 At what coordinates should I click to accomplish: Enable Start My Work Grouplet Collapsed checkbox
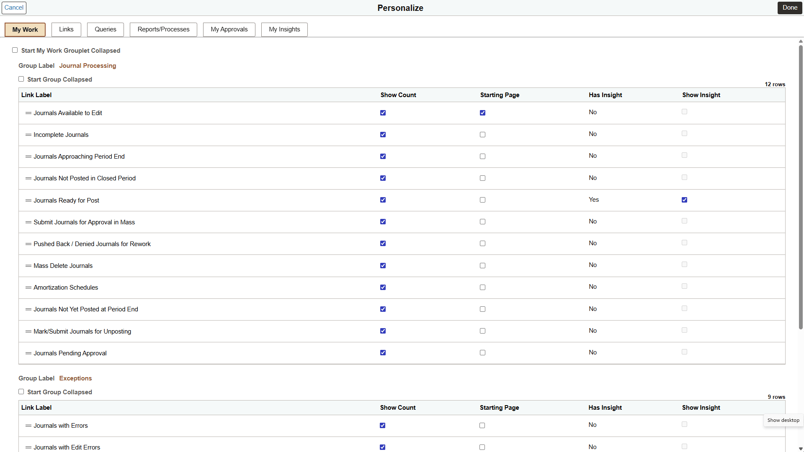(x=15, y=50)
